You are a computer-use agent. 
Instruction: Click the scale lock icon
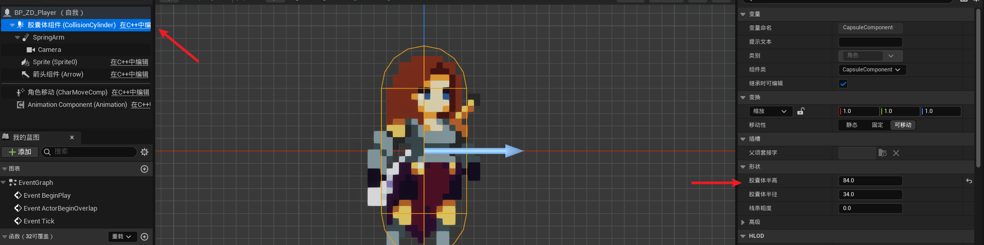pyautogui.click(x=800, y=111)
